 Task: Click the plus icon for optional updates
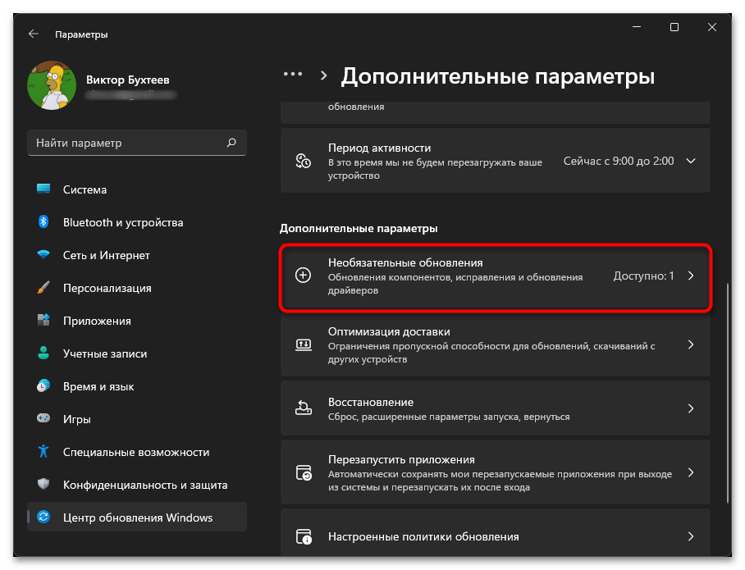[303, 275]
